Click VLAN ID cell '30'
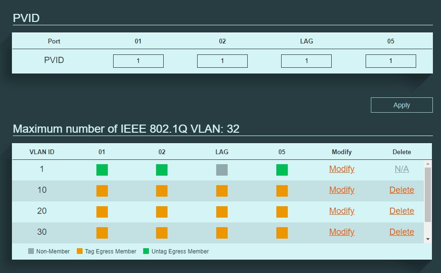This screenshot has height=273, width=441. pos(42,232)
